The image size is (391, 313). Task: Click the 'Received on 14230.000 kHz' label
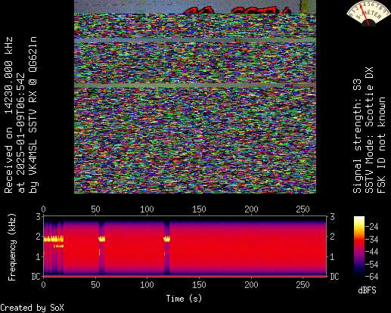(x=8, y=115)
